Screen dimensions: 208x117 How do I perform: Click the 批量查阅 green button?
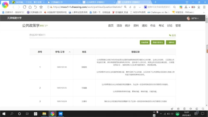pos(145,42)
